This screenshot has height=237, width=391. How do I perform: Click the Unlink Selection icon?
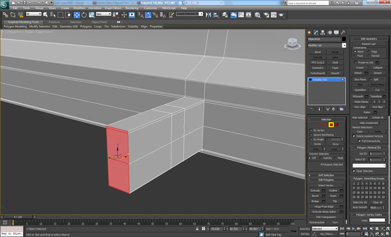tap(13, 15)
